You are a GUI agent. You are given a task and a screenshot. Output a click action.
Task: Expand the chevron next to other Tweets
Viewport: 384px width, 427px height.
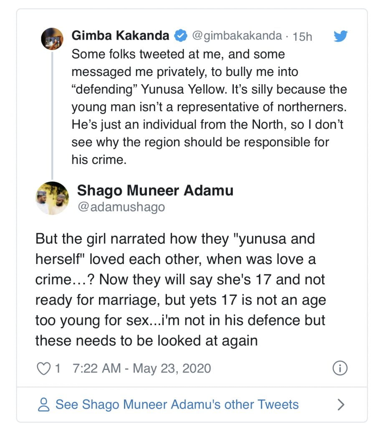click(x=341, y=404)
